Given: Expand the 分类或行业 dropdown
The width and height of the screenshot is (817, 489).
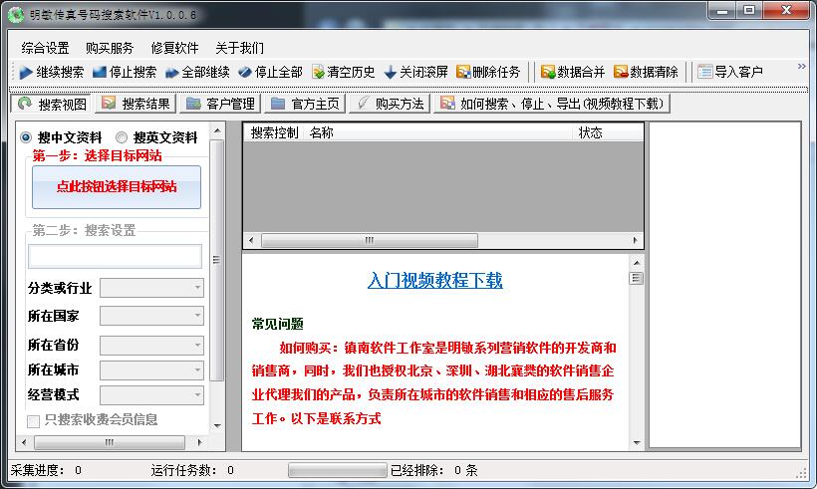Looking at the screenshot, I should point(151,288).
